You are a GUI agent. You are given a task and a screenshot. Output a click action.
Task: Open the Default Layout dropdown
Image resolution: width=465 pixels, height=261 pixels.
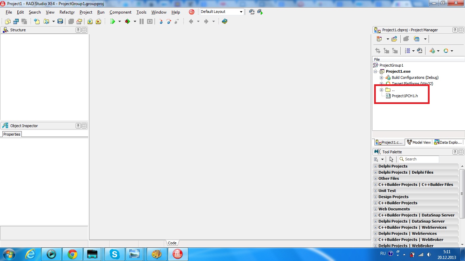(x=241, y=12)
